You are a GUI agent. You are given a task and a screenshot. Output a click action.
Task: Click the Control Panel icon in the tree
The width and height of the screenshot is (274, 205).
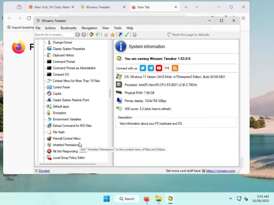pos(49,87)
